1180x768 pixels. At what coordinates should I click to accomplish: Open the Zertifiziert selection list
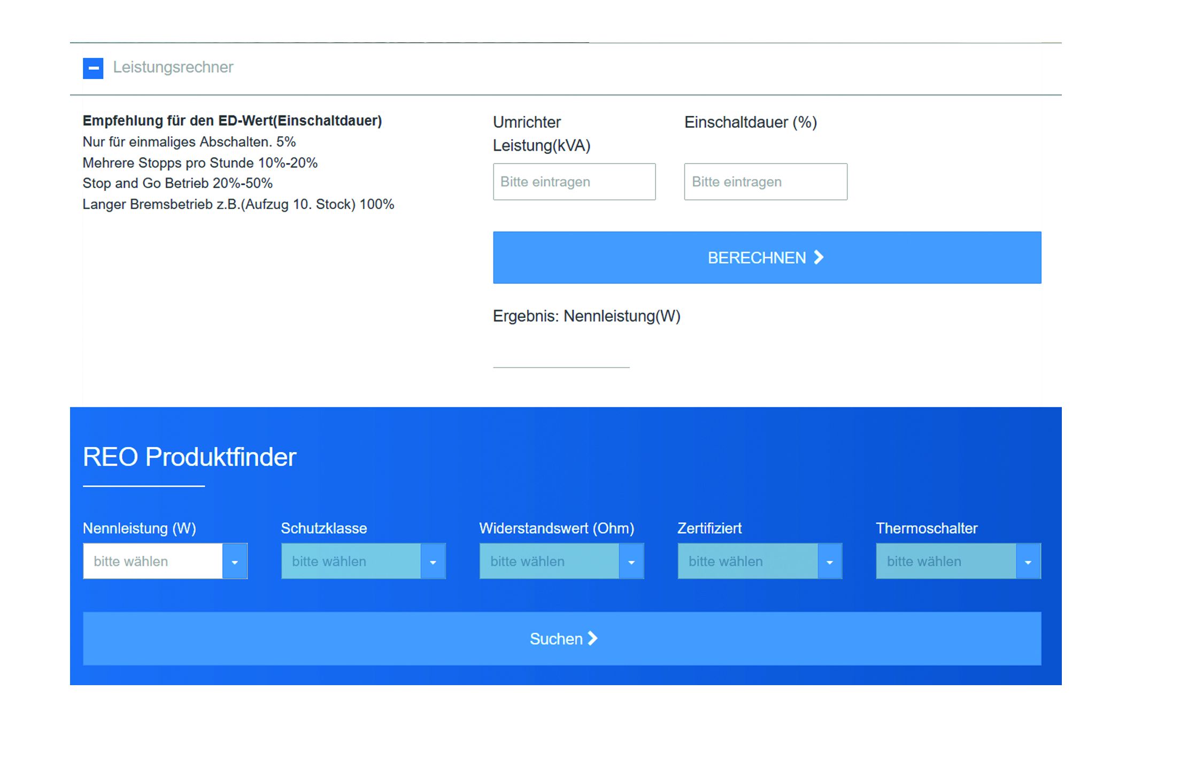coord(749,561)
